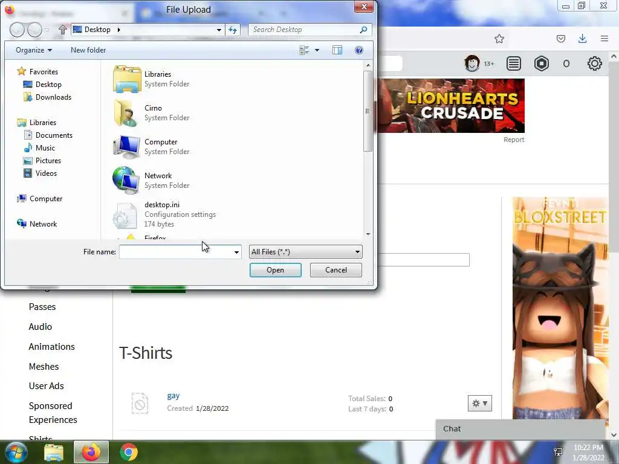This screenshot has height=464, width=619.
Task: Click the Cancel button
Action: (x=336, y=270)
